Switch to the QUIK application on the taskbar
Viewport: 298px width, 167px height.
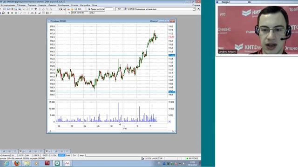coord(57,163)
